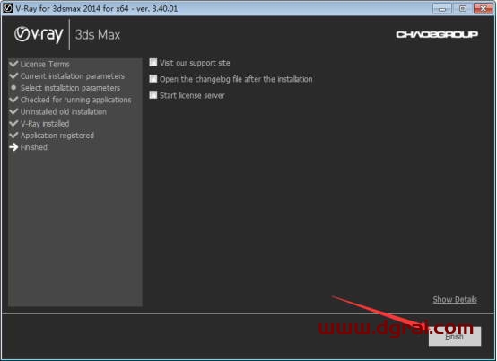Click the 3ds Max header text
This screenshot has height=361, width=497.
pos(98,35)
